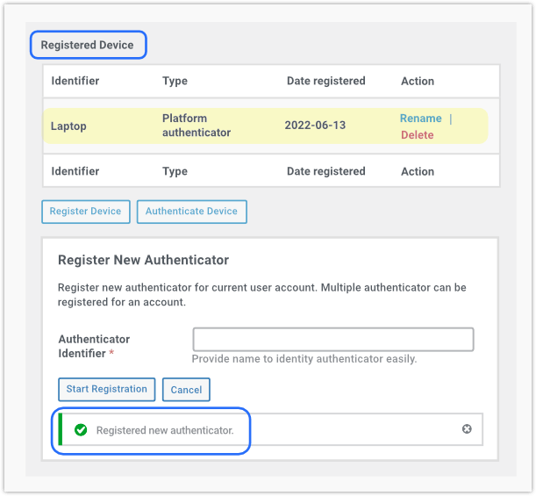Screen dimensions: 536x496
Task: Select the top Date registered column header
Action: [x=325, y=81]
